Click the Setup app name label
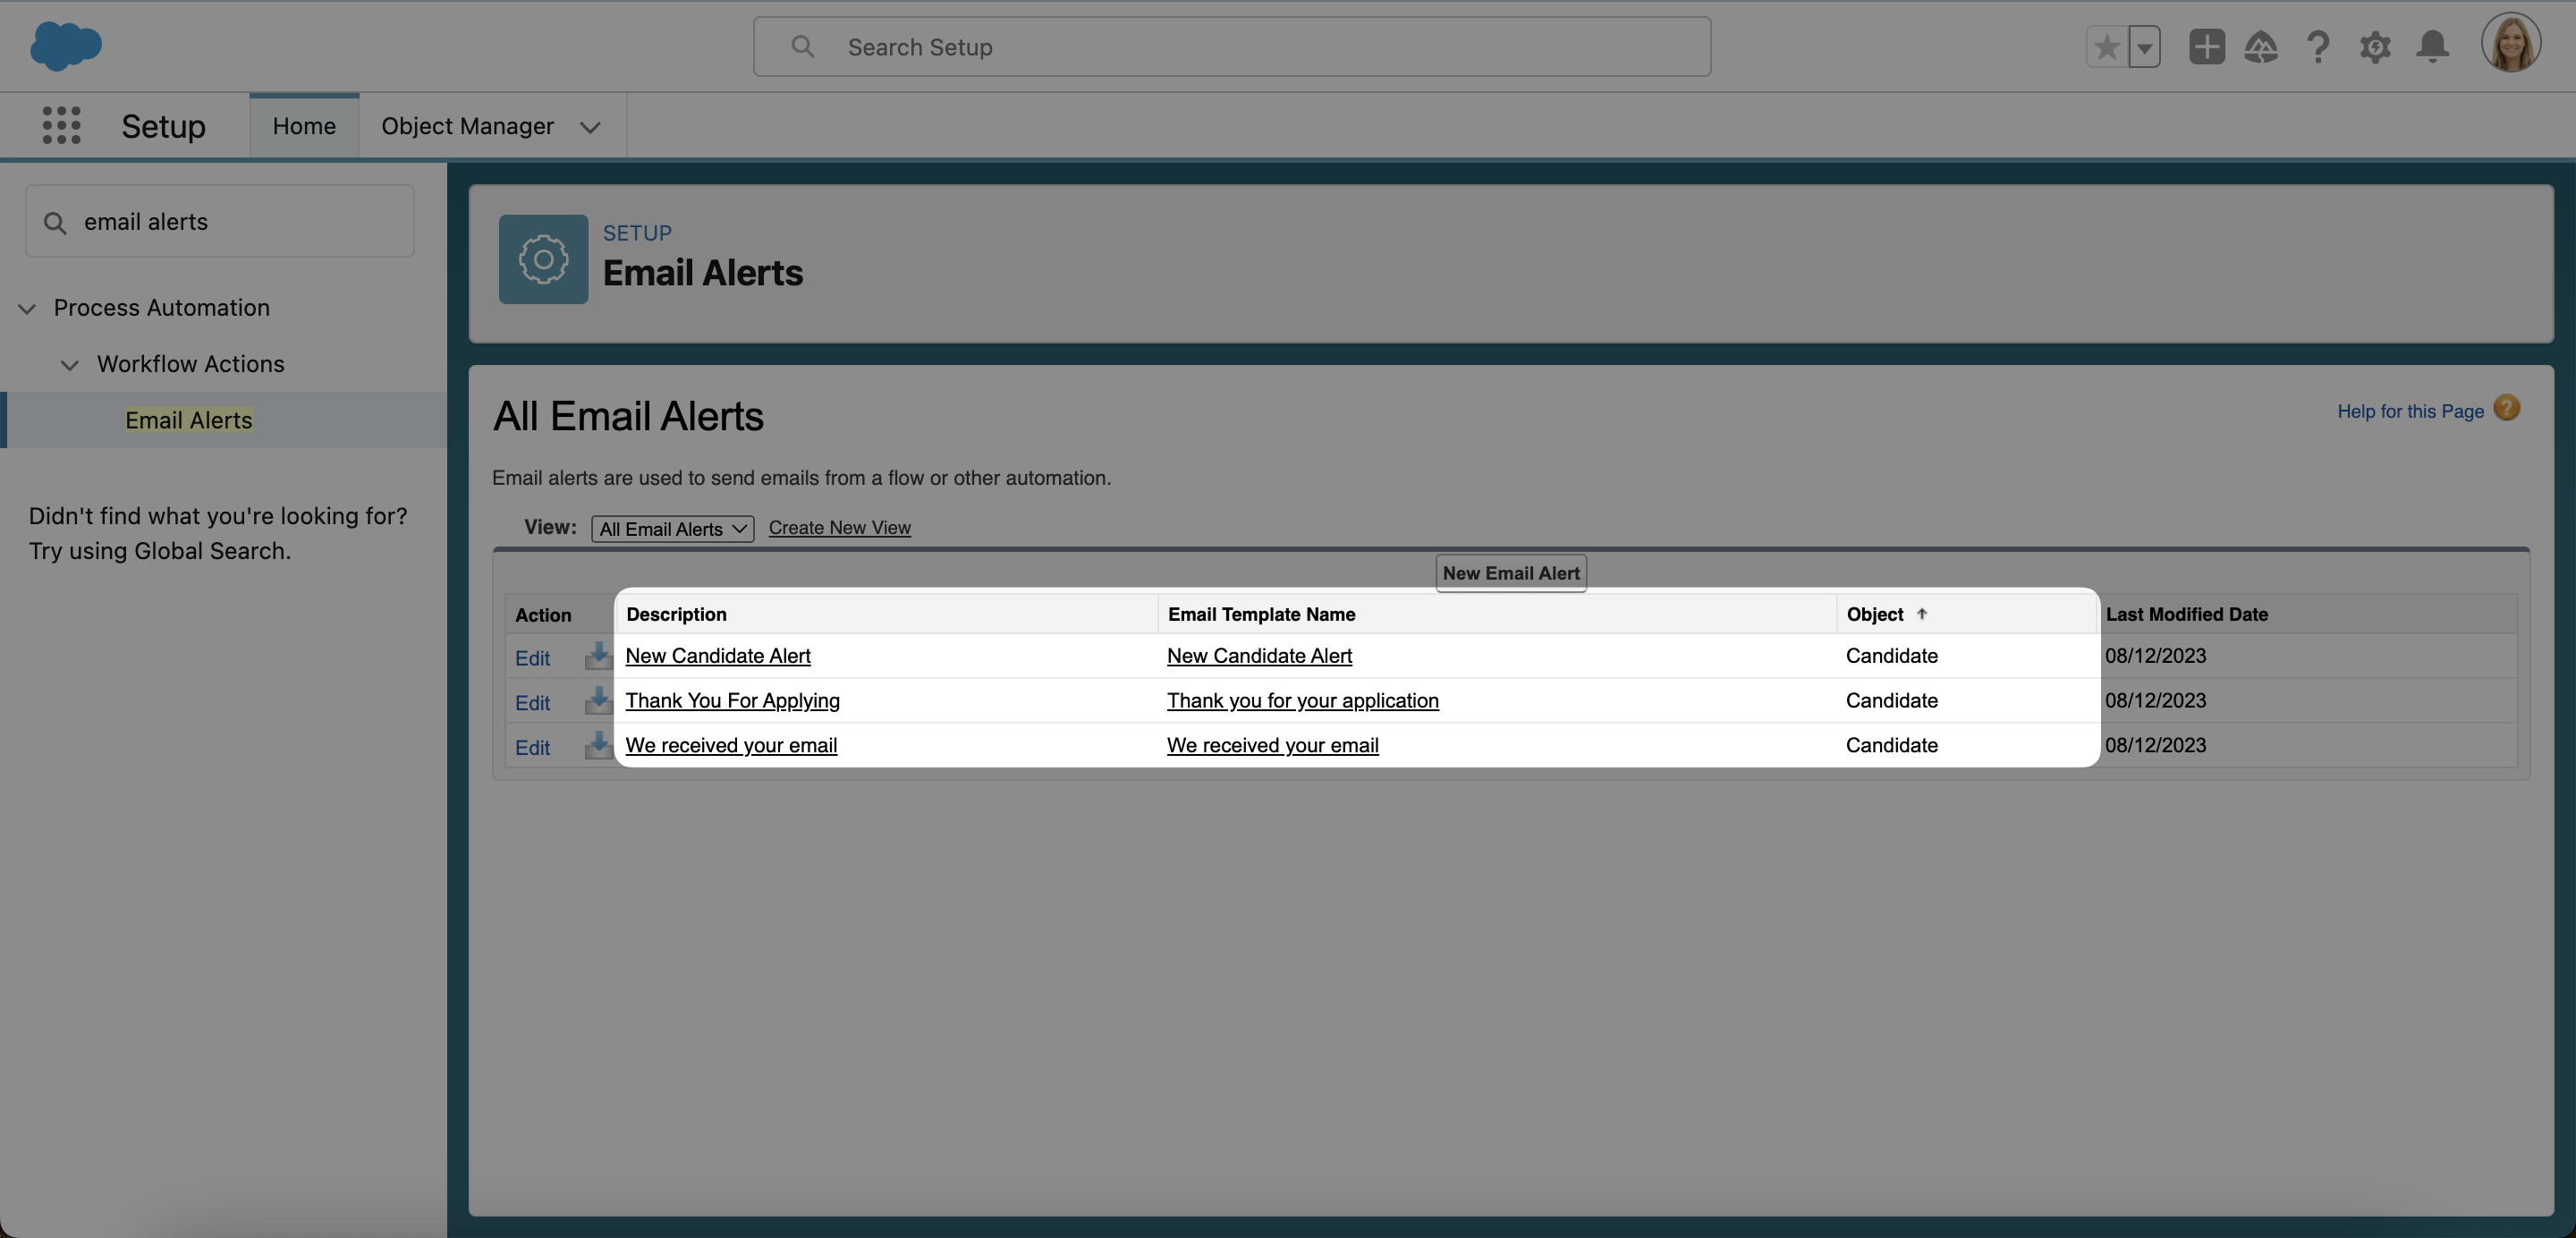Image resolution: width=2576 pixels, height=1238 pixels. click(163, 126)
